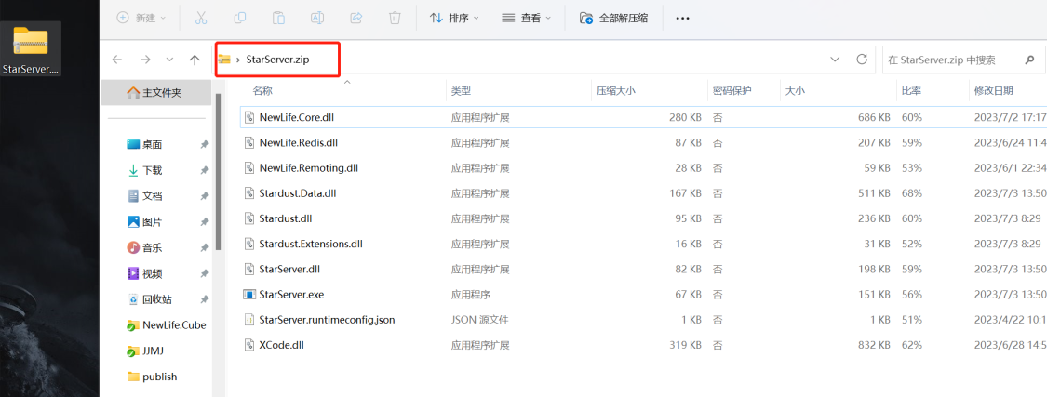Screen dimensions: 1047x397
Task: Open recent locations chevron next to forward
Action: click(x=169, y=60)
